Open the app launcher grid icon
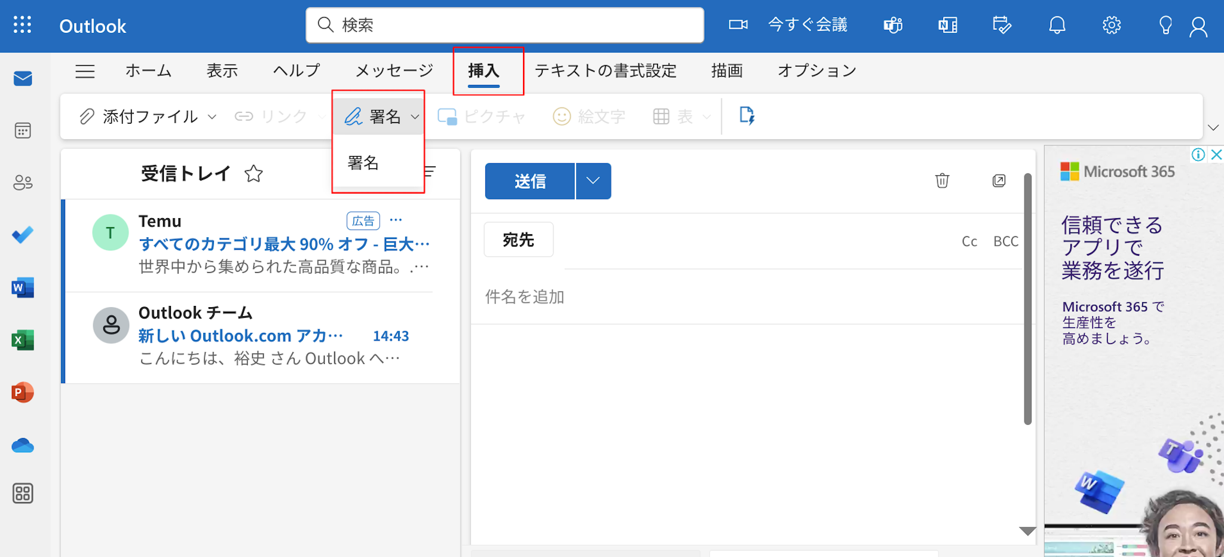 tap(22, 25)
